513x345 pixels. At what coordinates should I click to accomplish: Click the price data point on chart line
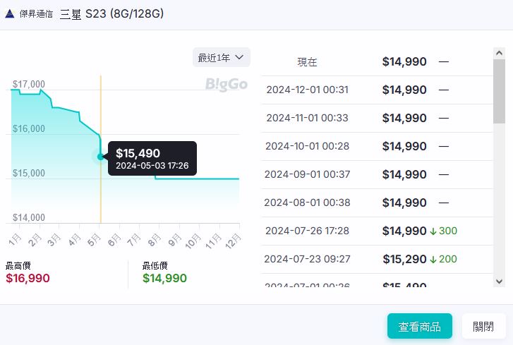pos(101,157)
